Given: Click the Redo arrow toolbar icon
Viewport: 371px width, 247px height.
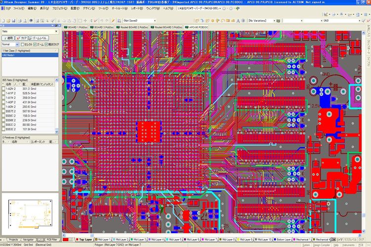Looking at the screenshot, I should (107, 21).
